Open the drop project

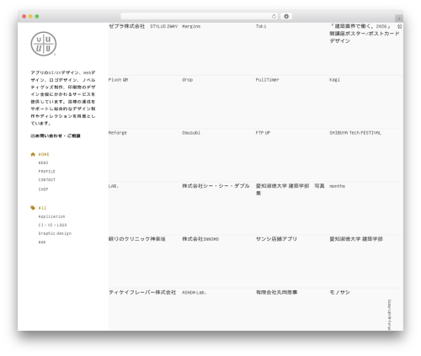click(187, 80)
